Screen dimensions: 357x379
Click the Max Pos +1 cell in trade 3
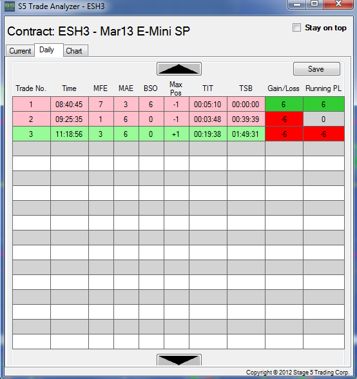click(x=177, y=134)
